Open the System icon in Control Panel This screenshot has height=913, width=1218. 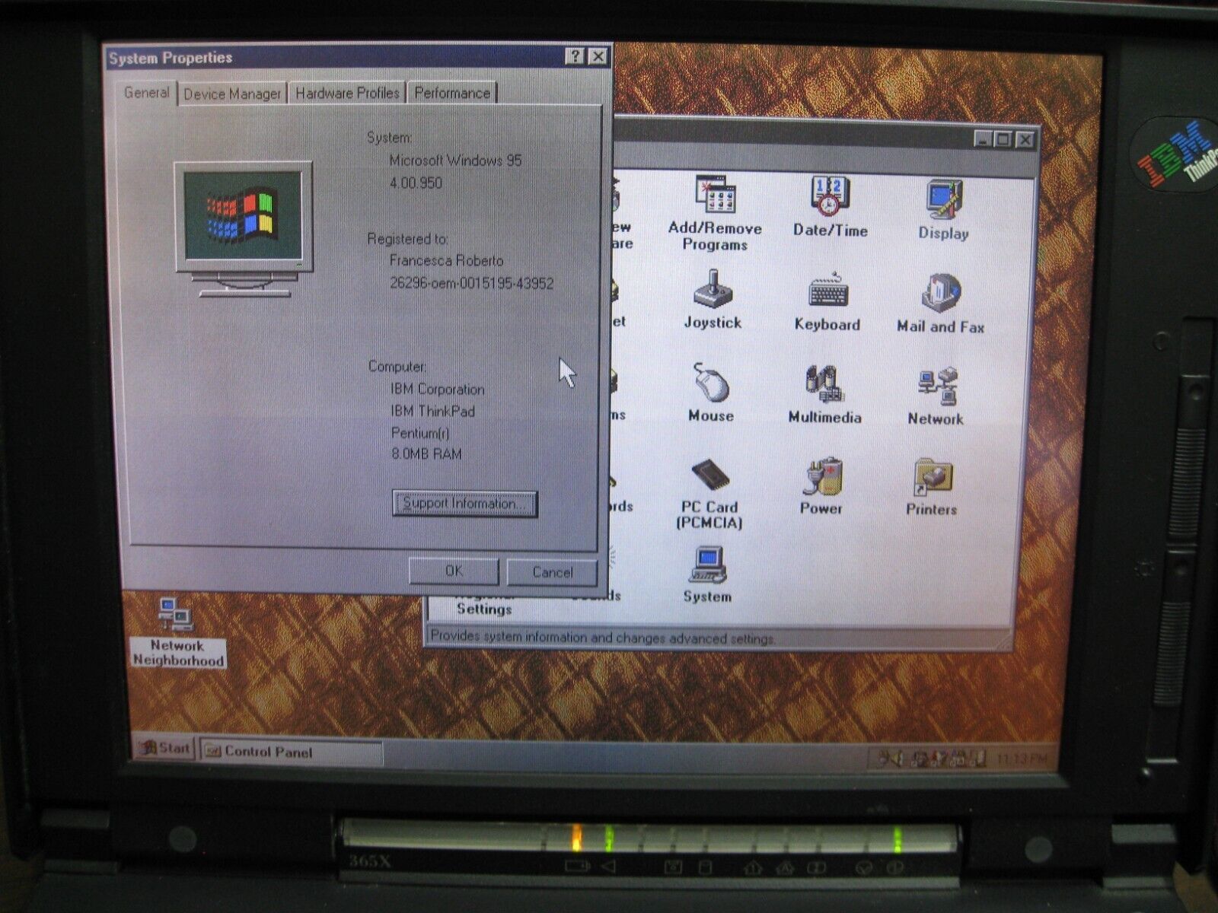pos(707,575)
